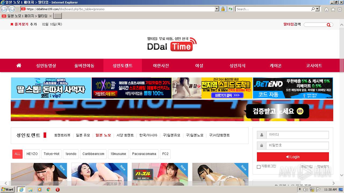Filter by 1pondo category
The width and height of the screenshot is (344, 193).
(x=71, y=154)
